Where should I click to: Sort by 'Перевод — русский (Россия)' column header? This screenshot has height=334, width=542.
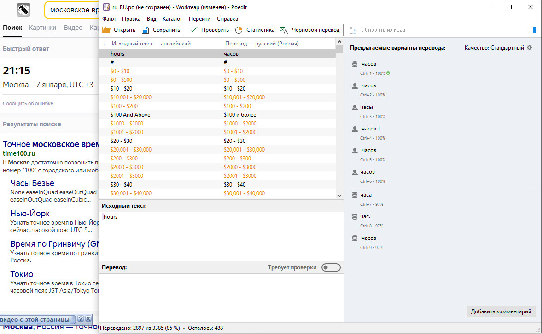261,44
